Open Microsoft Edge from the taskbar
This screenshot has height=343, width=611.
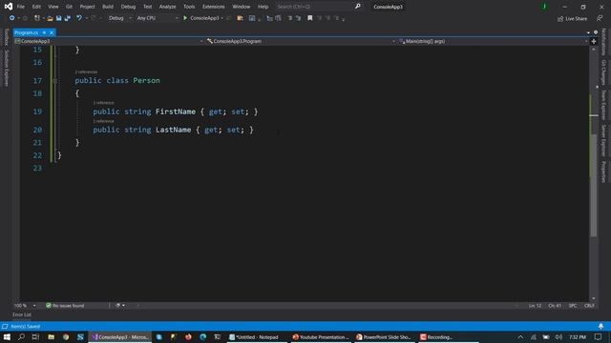point(203,336)
